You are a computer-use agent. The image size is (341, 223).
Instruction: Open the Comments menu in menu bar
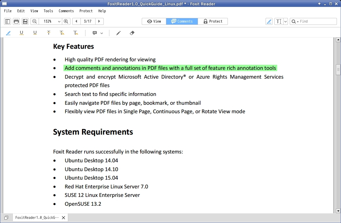66,11
